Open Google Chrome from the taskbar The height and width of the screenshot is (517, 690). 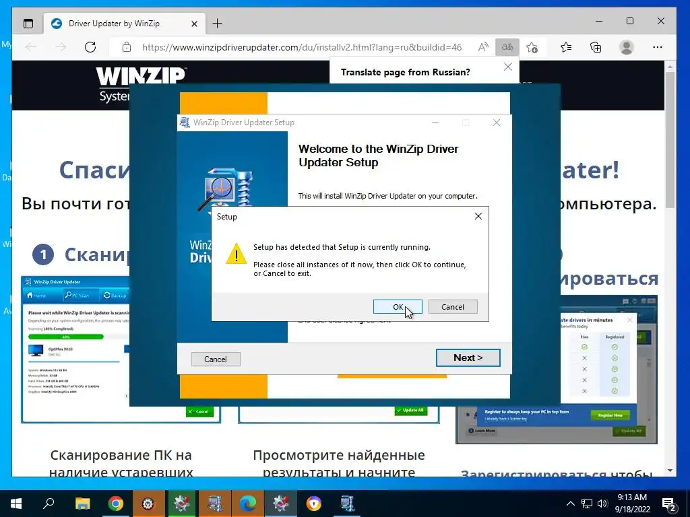point(116,504)
